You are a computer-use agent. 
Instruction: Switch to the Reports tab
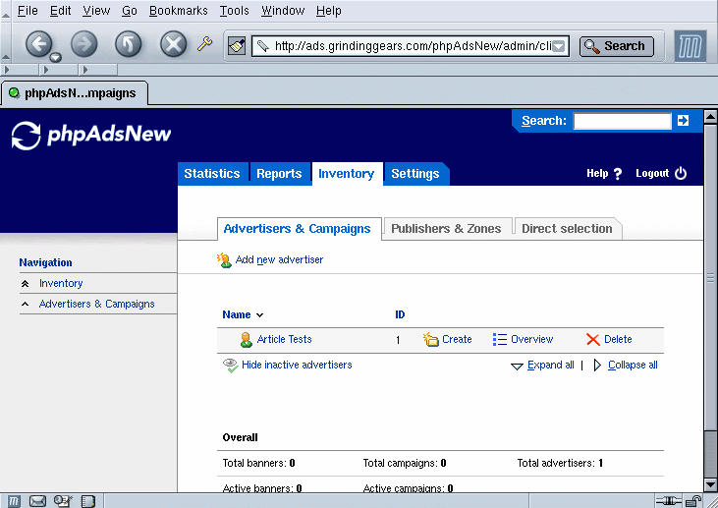tap(279, 174)
